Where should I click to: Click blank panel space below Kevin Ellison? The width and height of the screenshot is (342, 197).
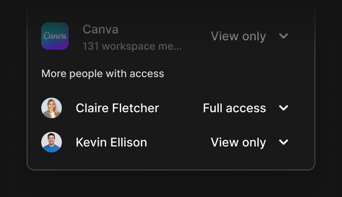[171, 161]
